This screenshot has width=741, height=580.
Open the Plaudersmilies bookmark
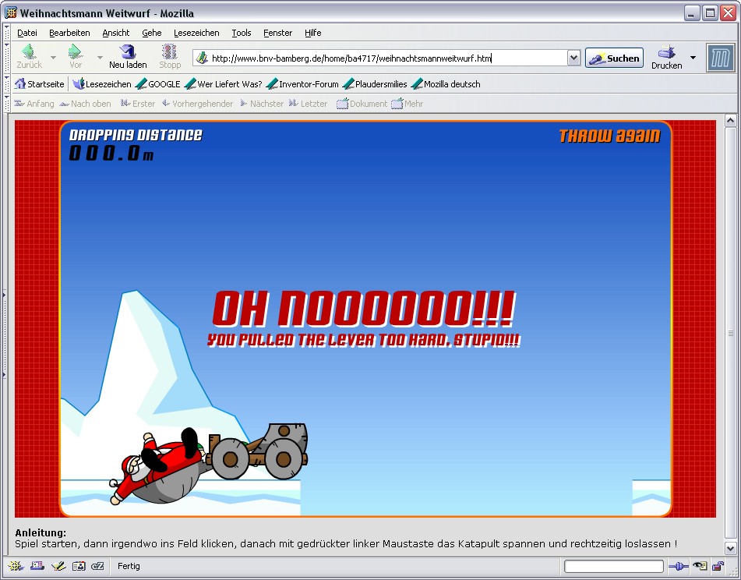375,84
